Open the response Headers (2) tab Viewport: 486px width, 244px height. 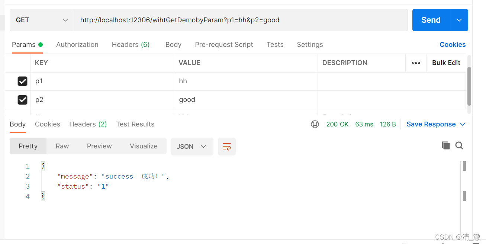click(x=88, y=124)
